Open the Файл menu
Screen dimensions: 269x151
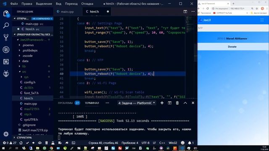point(14,4)
